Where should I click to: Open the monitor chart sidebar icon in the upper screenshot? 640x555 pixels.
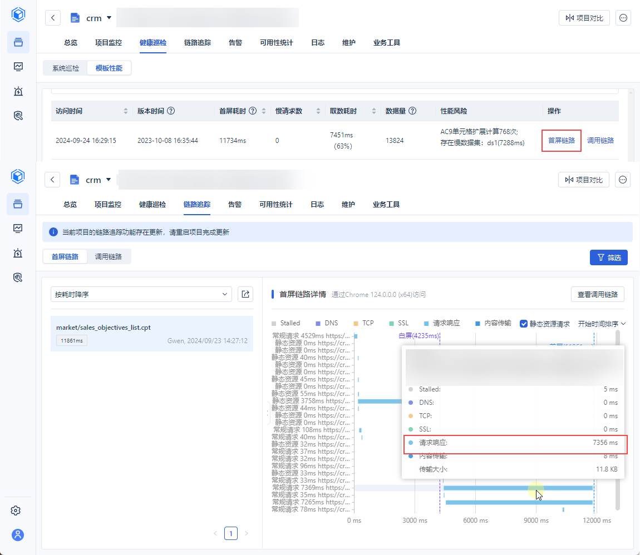[18, 67]
